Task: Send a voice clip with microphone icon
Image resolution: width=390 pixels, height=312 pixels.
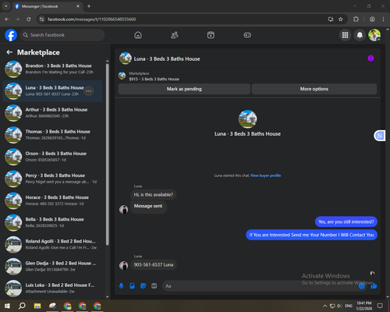Action: pyautogui.click(x=121, y=286)
